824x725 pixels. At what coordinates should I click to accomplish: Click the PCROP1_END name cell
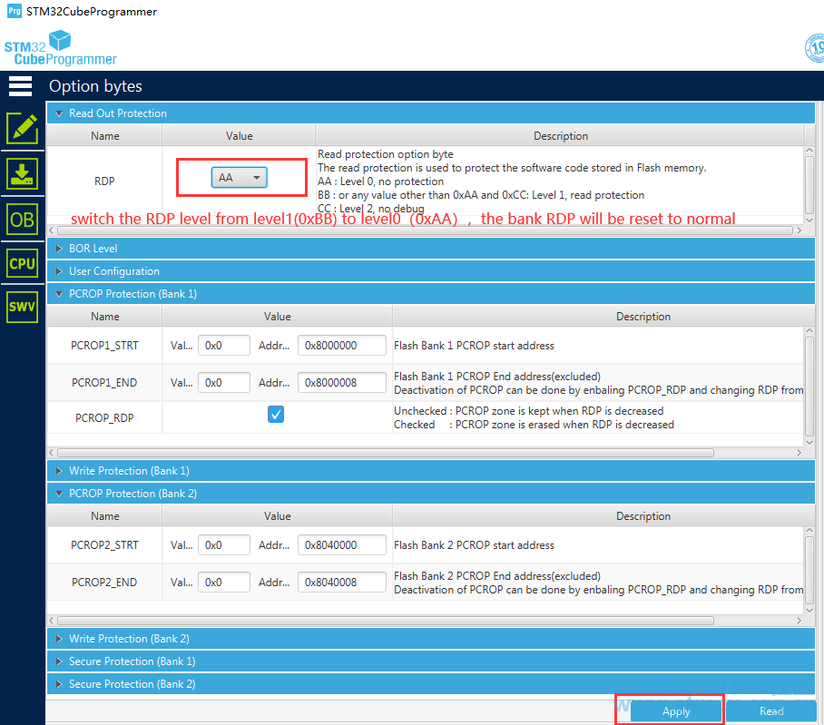click(x=104, y=383)
